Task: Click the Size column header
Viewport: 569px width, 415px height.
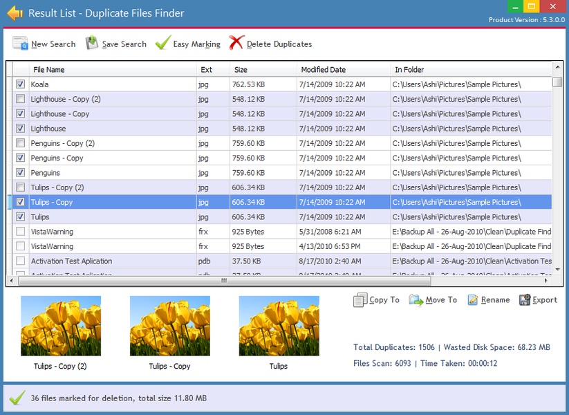Action: (241, 69)
